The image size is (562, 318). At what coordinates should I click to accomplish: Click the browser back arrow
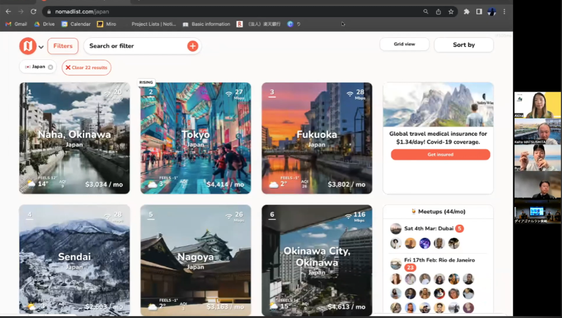tap(8, 12)
